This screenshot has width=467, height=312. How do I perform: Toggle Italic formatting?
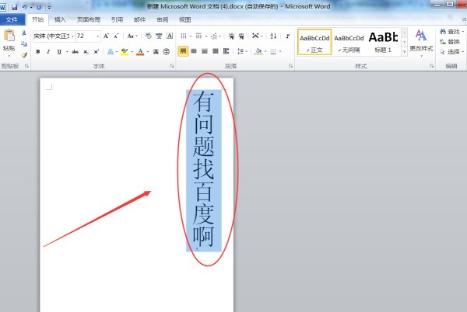coord(48,51)
